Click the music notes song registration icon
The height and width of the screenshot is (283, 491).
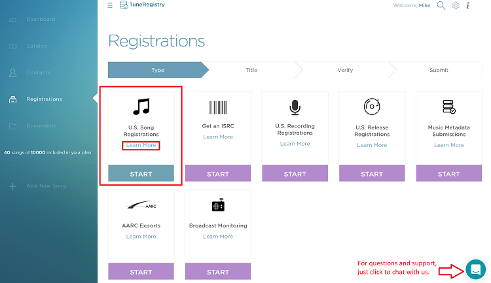point(141,107)
